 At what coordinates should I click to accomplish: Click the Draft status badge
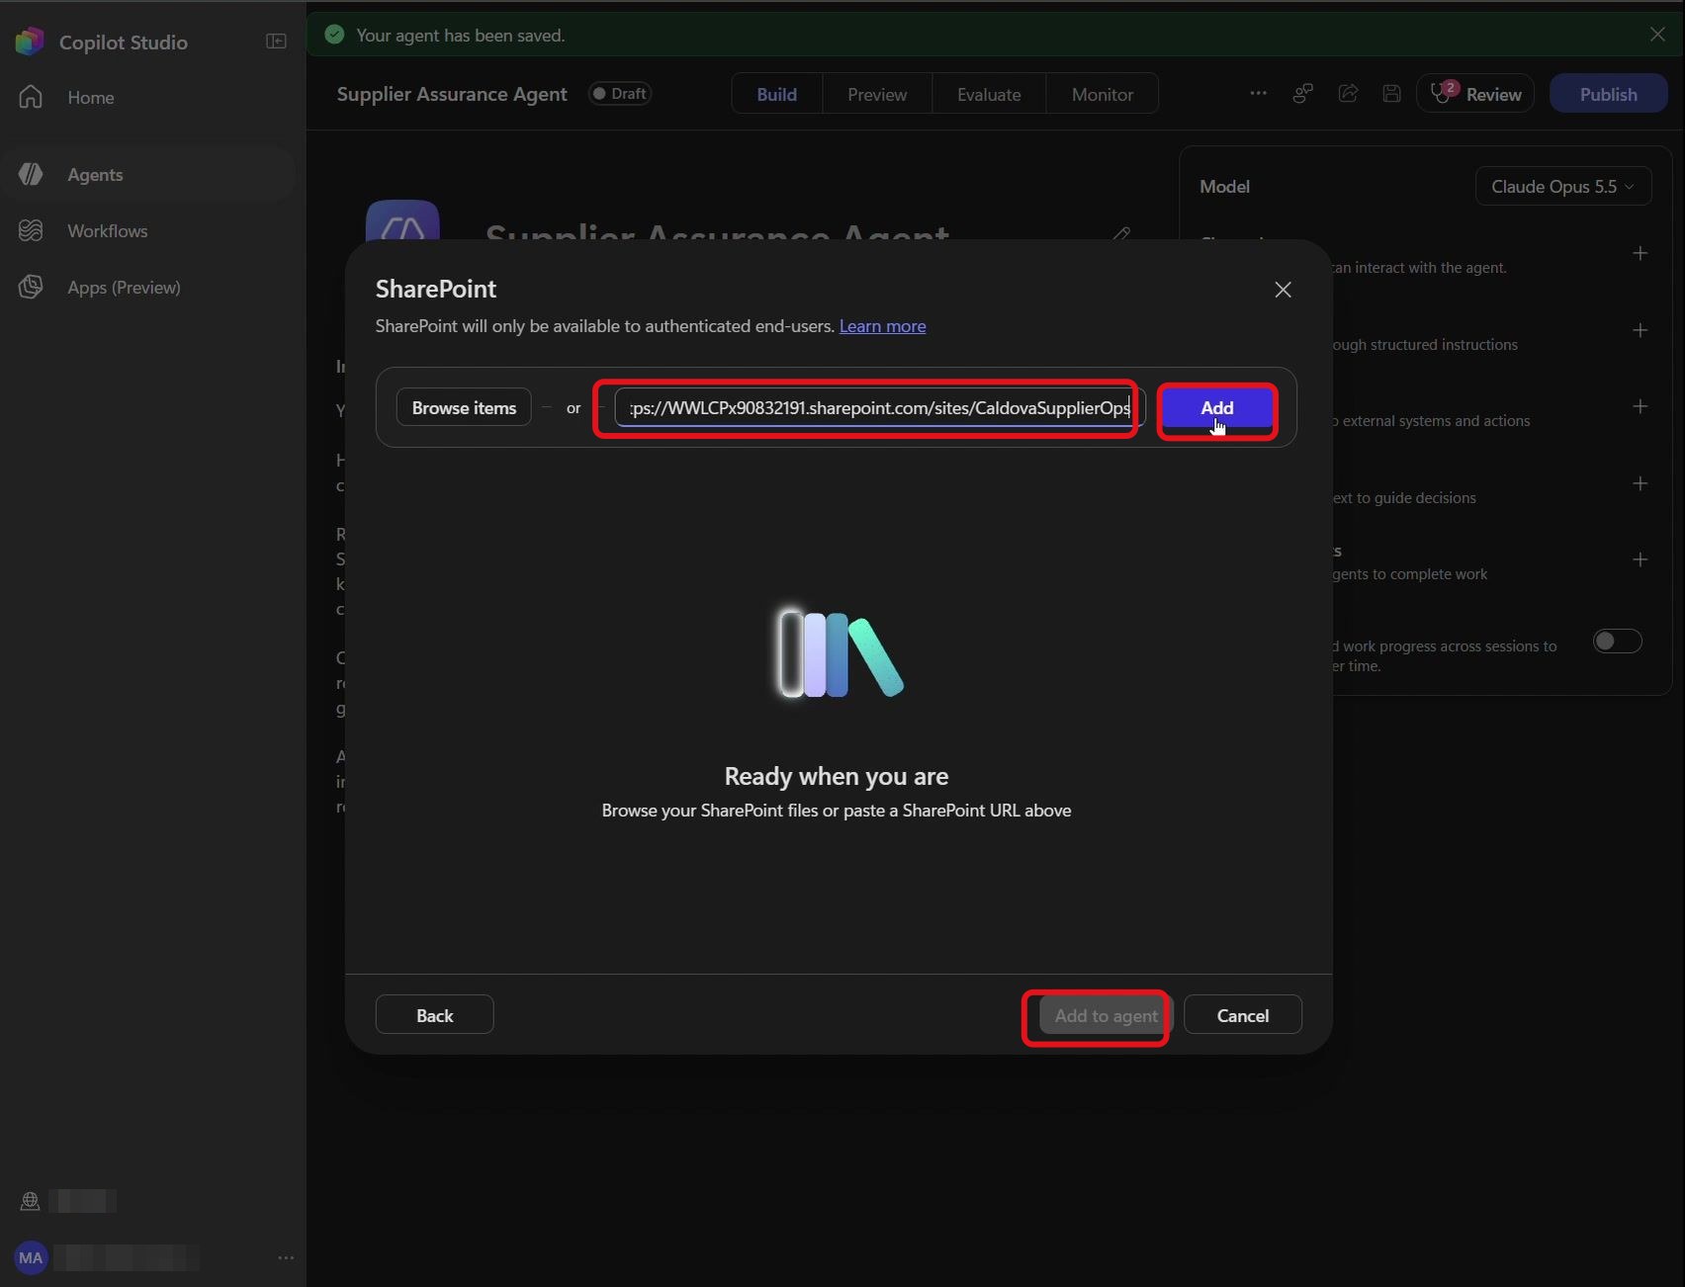(620, 93)
